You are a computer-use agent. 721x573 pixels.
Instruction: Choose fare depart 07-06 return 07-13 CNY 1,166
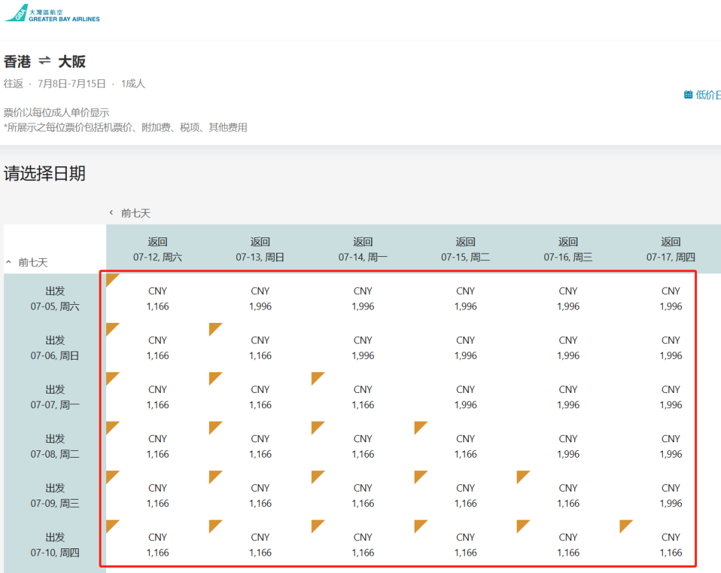[260, 348]
